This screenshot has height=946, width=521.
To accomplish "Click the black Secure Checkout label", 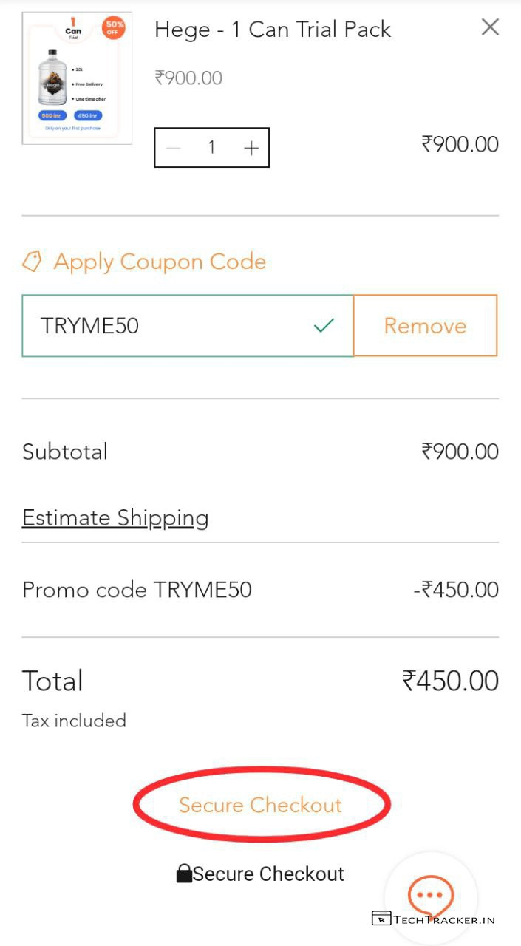I will [x=268, y=874].
